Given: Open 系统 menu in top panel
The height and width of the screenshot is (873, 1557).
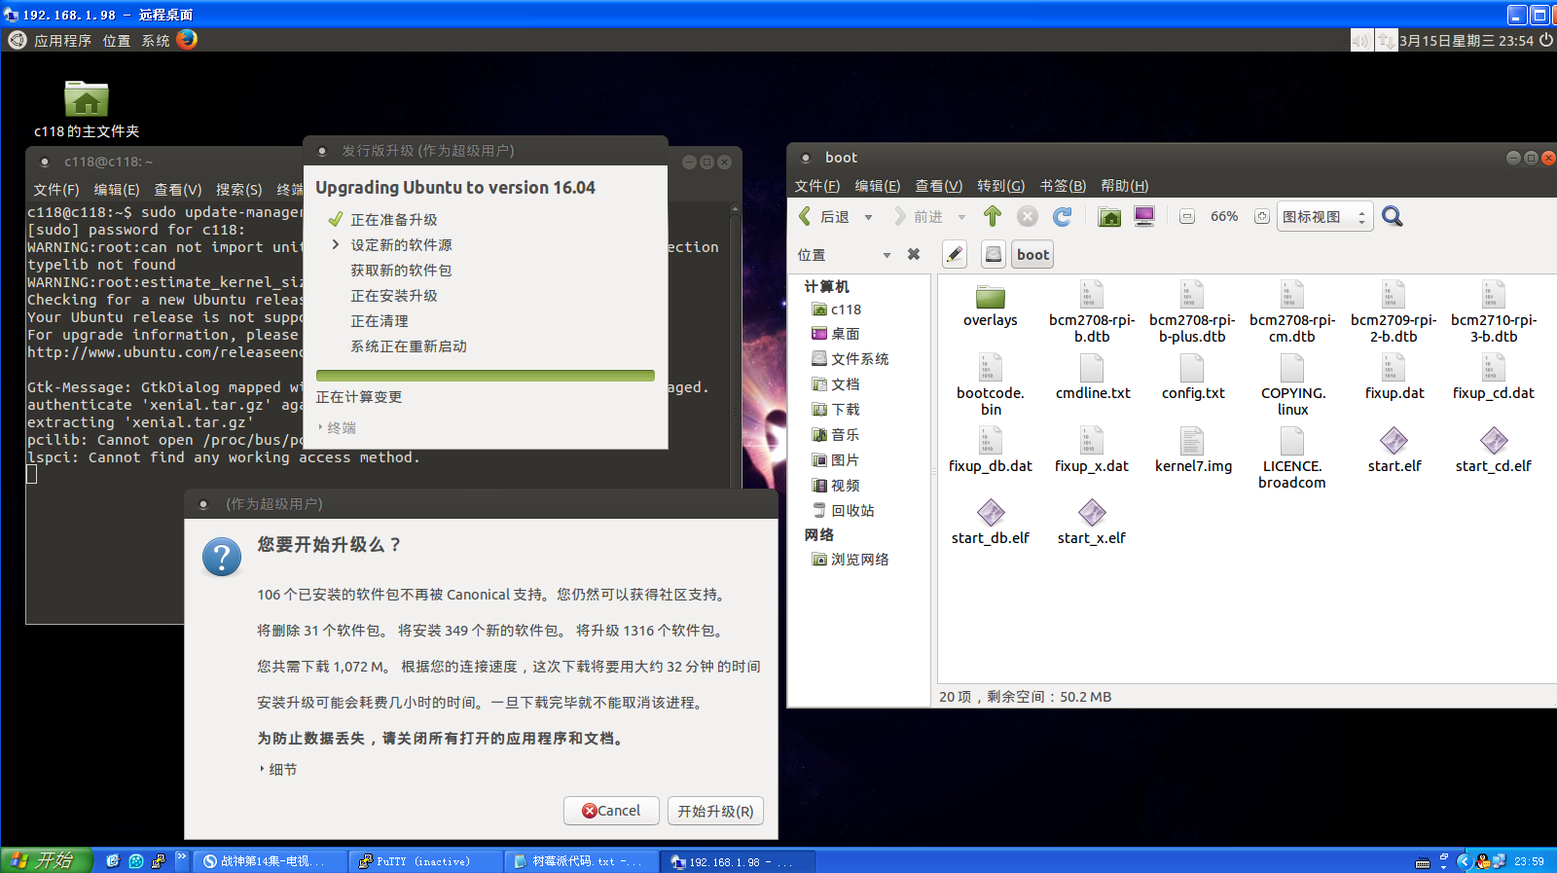Looking at the screenshot, I should (x=156, y=40).
